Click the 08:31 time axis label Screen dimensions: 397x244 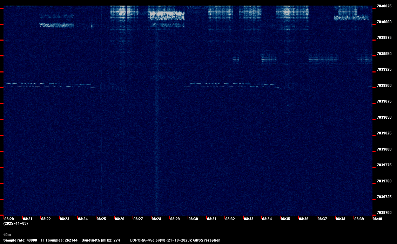coord(212,219)
